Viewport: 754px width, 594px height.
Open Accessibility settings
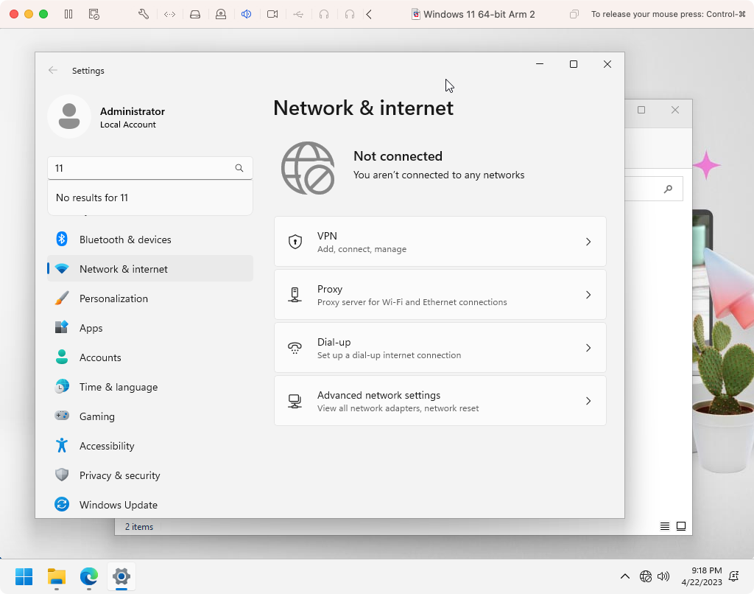(x=150, y=446)
